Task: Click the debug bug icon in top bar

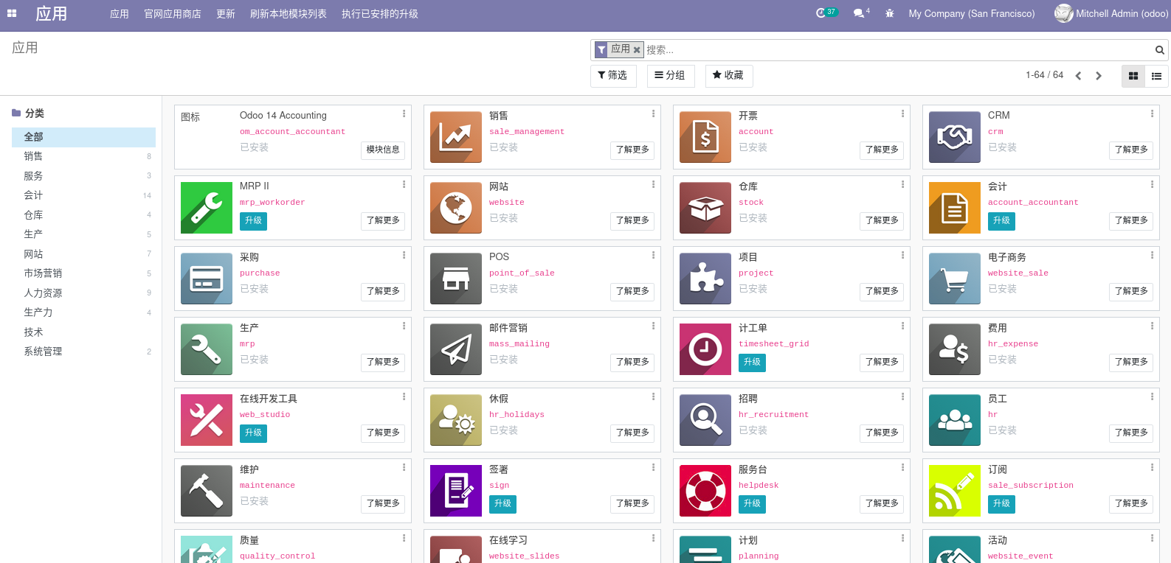Action: pos(890,13)
